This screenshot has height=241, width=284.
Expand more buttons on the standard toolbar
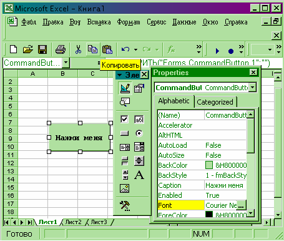[x=199, y=49]
